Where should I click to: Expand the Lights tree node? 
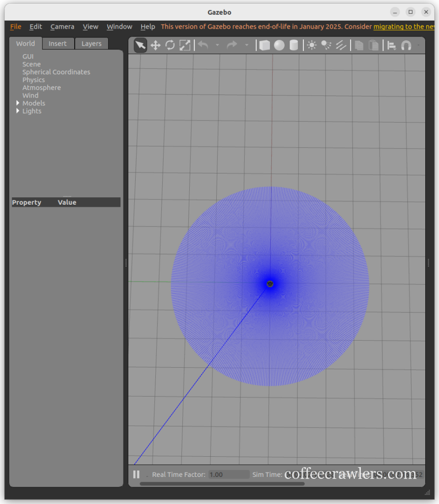point(18,111)
